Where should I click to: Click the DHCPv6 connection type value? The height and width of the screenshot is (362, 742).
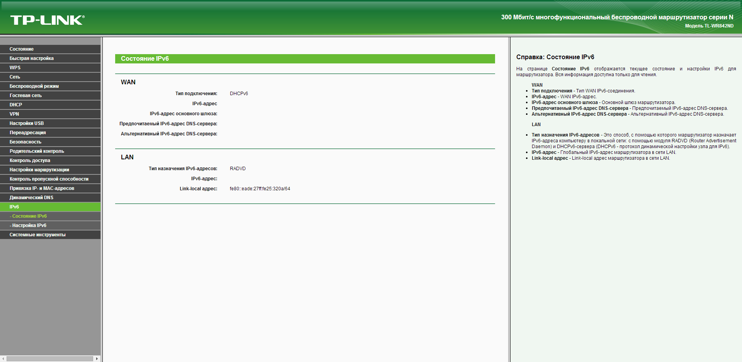pyautogui.click(x=239, y=94)
